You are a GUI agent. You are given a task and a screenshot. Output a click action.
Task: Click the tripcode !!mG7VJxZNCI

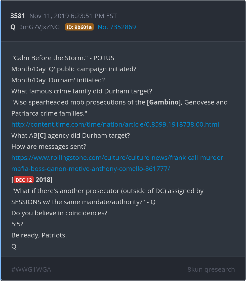click(x=40, y=27)
